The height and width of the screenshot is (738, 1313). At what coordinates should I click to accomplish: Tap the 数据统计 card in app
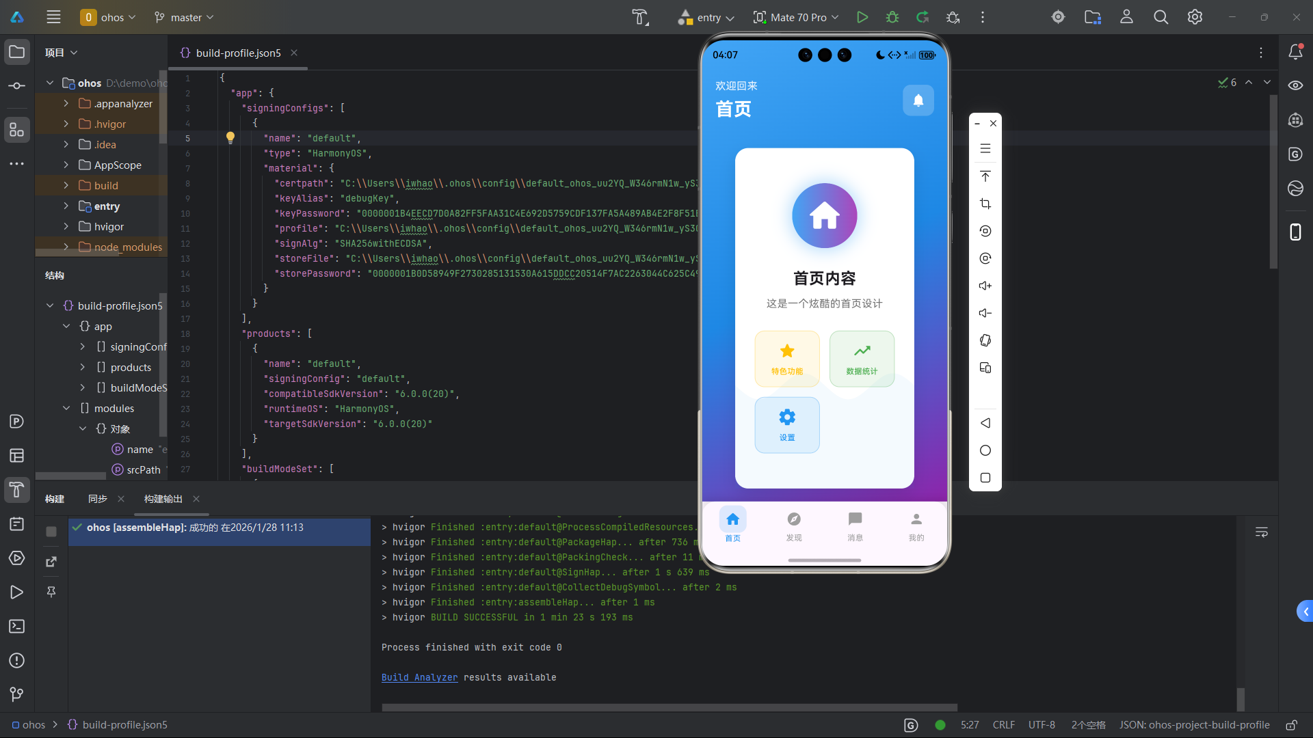tap(861, 358)
